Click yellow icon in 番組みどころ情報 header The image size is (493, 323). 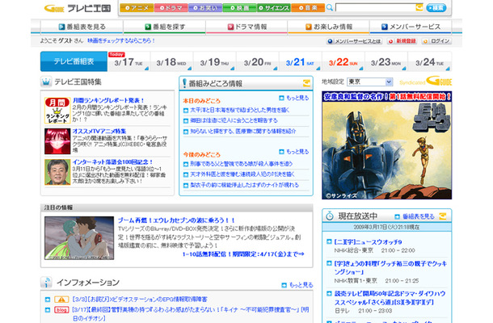pyautogui.click(x=306, y=83)
